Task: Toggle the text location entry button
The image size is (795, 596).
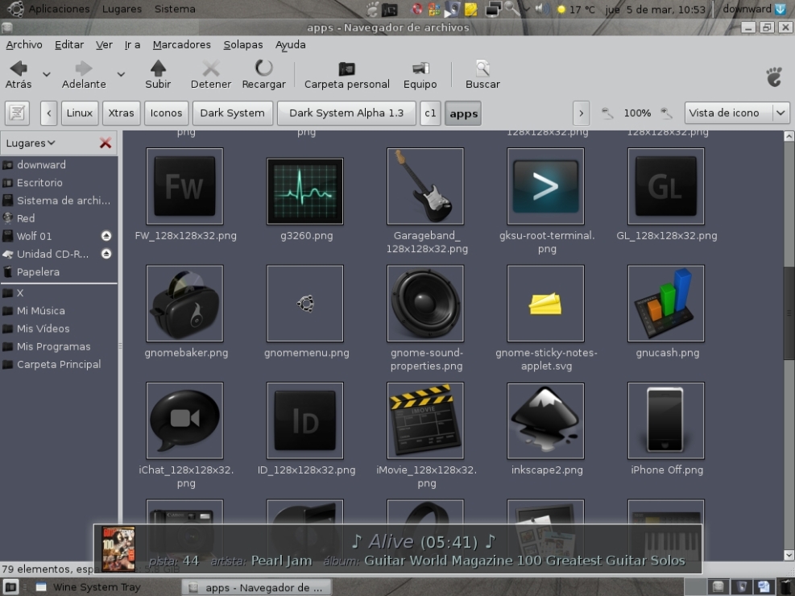Action: (17, 113)
